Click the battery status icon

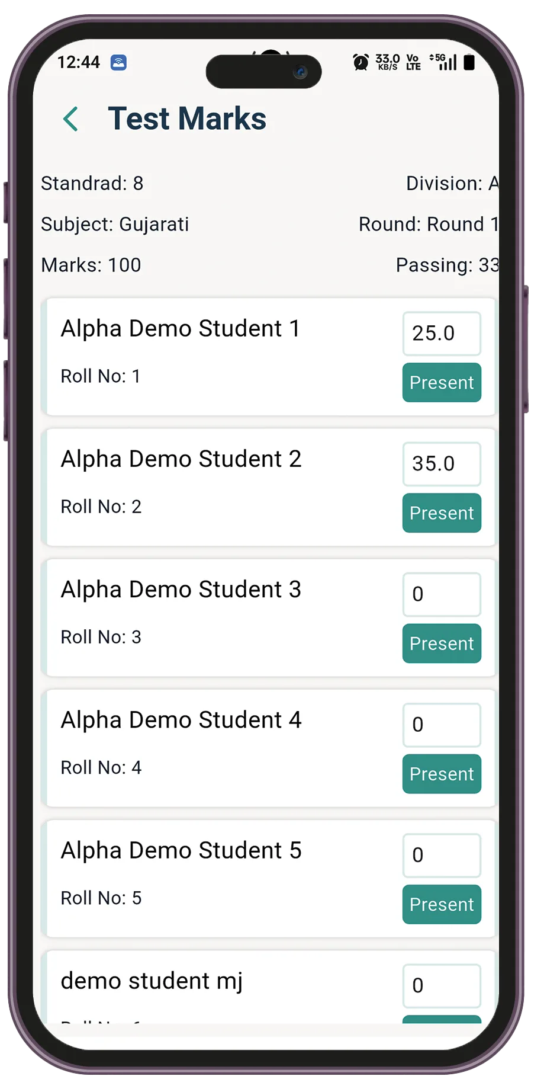(x=469, y=62)
